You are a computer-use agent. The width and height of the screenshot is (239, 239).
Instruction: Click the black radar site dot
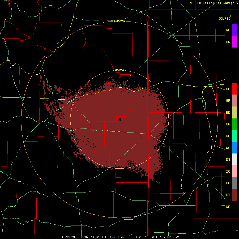(x=120, y=119)
